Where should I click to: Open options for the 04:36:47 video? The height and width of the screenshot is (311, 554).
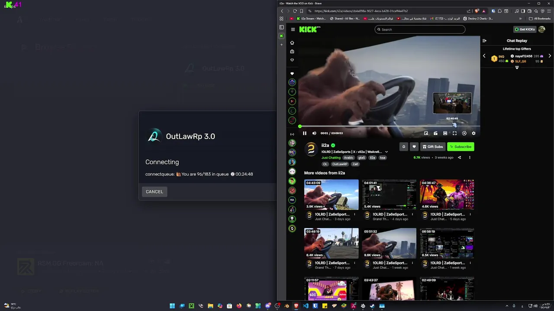470,214
